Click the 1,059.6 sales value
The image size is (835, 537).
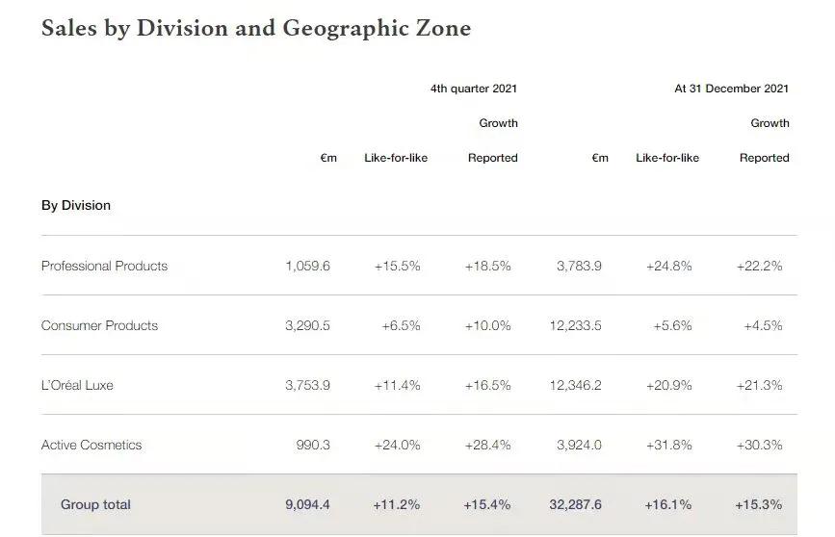click(307, 266)
